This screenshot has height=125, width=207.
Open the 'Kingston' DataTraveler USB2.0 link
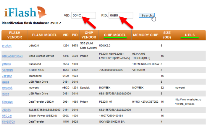(7, 102)
